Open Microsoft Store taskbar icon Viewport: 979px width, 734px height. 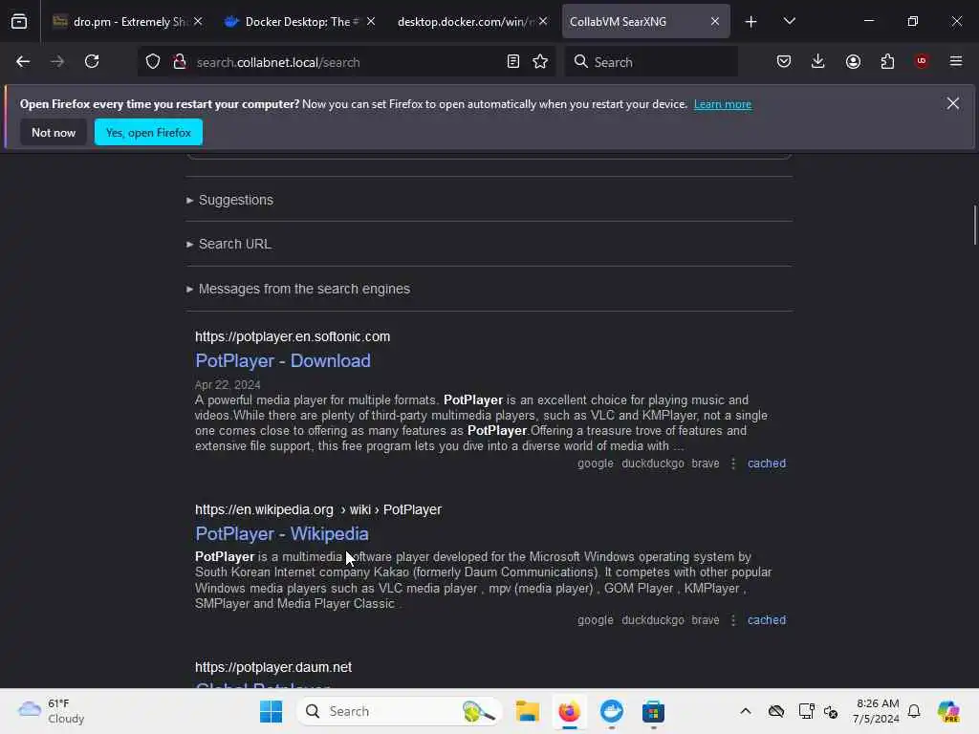653,711
